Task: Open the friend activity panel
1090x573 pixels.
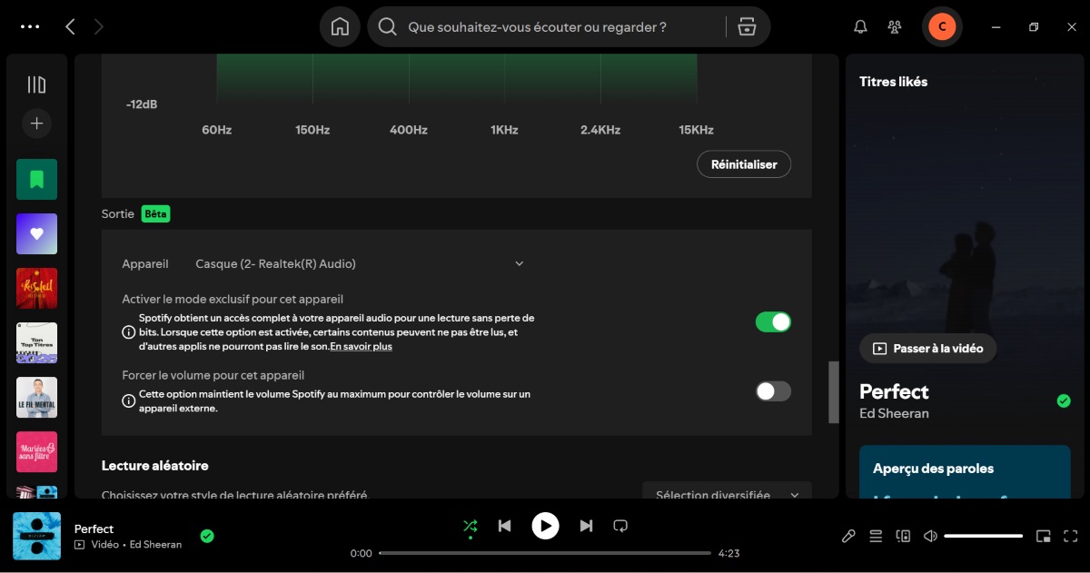Action: [895, 26]
